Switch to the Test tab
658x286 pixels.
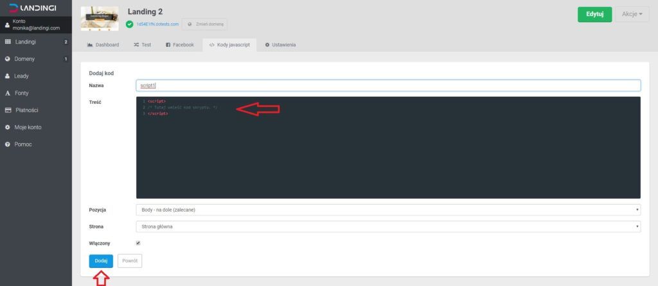coord(142,45)
